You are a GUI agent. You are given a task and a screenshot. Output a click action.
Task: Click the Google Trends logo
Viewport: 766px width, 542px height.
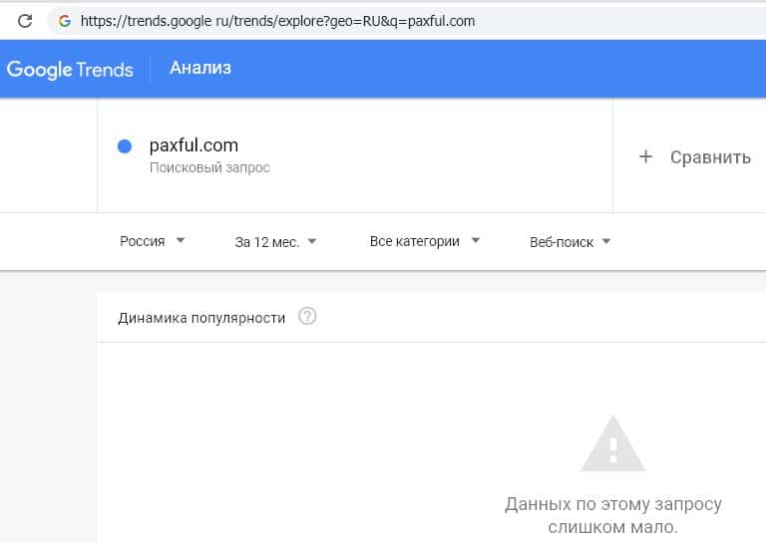point(70,69)
